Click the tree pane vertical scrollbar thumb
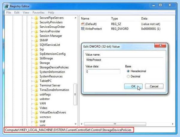The height and width of the screenshot is (137, 180). click(x=75, y=95)
